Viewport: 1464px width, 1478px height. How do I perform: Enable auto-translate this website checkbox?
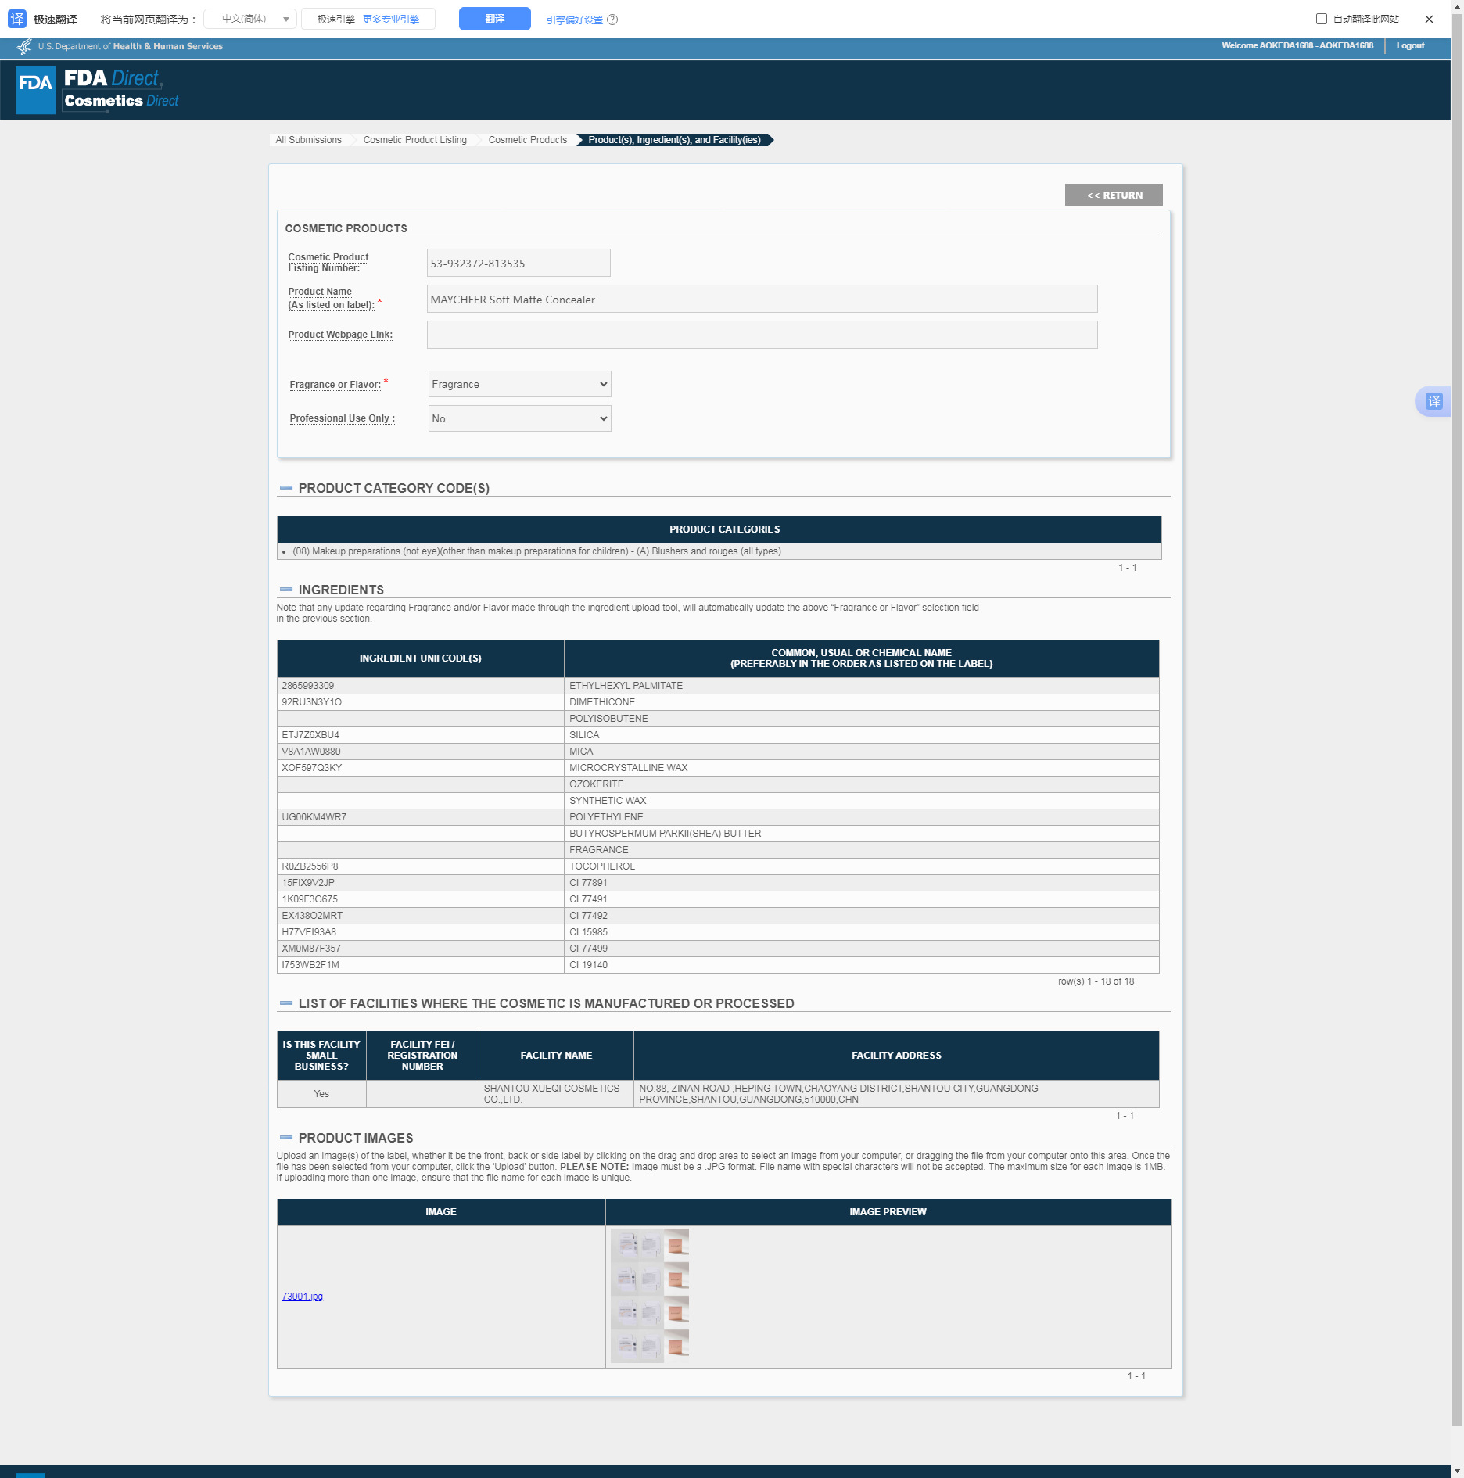[1322, 19]
